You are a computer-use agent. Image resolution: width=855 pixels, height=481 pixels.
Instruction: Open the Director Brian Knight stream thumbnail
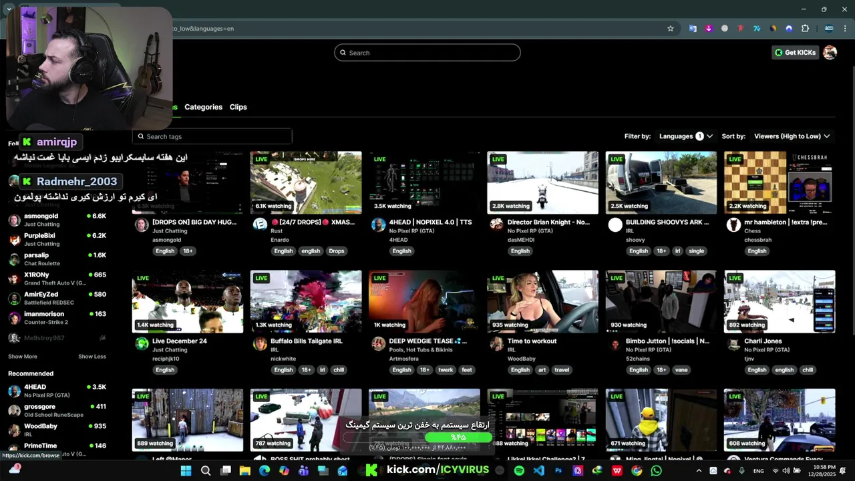tap(542, 182)
